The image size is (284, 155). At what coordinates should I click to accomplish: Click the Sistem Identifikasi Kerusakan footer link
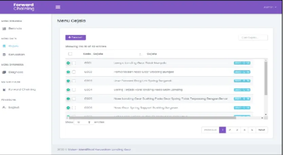click(99, 150)
